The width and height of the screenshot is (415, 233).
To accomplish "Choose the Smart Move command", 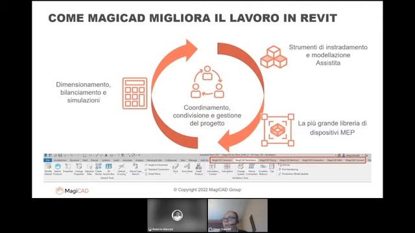I will pos(153,174).
